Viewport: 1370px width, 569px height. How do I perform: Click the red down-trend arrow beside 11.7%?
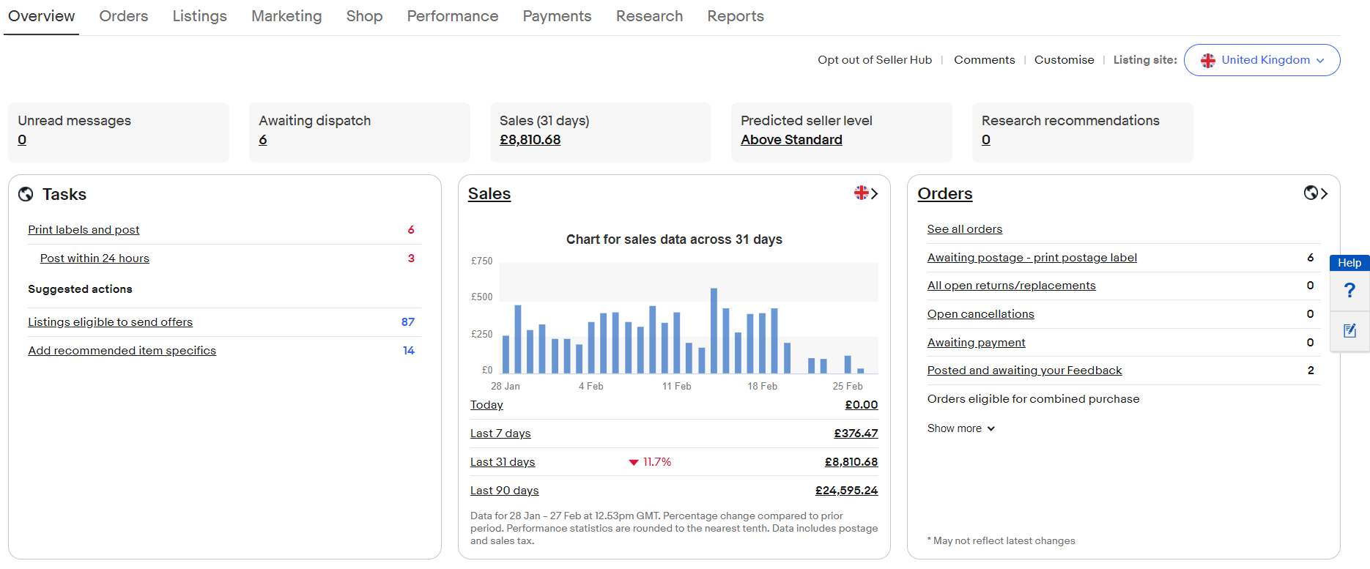click(x=633, y=462)
